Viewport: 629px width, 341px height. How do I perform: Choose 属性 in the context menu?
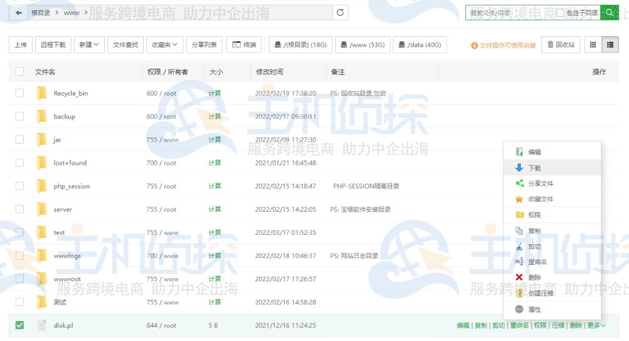552,309
